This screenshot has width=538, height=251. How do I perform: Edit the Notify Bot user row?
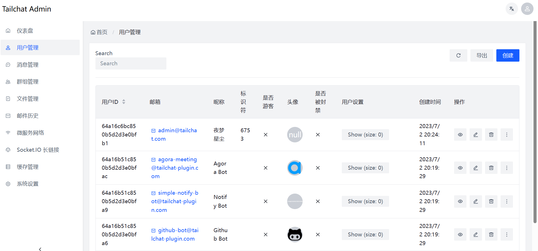pos(476,201)
